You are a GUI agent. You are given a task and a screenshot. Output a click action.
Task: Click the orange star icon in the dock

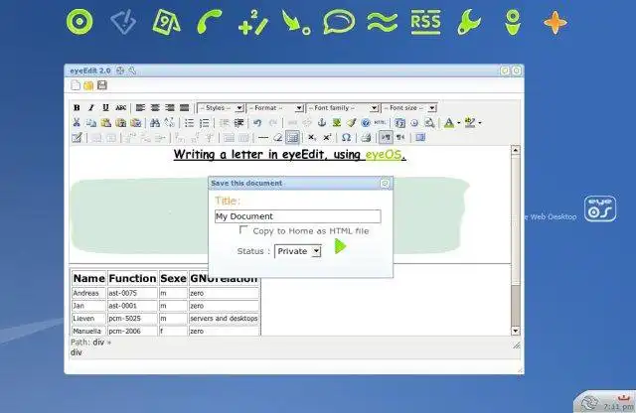coord(556,22)
